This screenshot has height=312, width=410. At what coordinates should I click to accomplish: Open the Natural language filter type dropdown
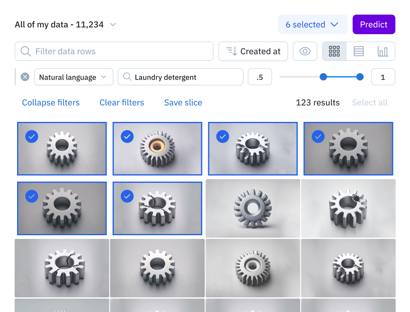(73, 77)
